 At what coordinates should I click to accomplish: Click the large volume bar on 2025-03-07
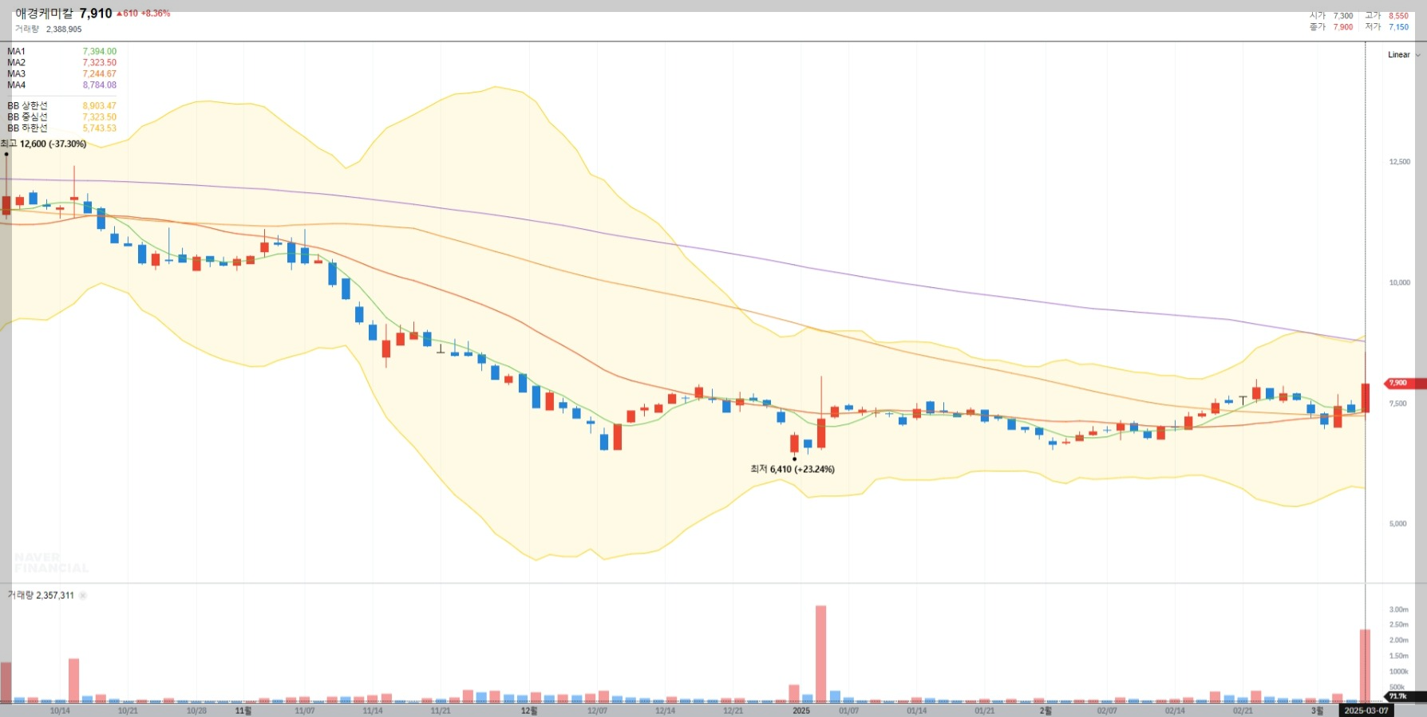click(x=1365, y=666)
